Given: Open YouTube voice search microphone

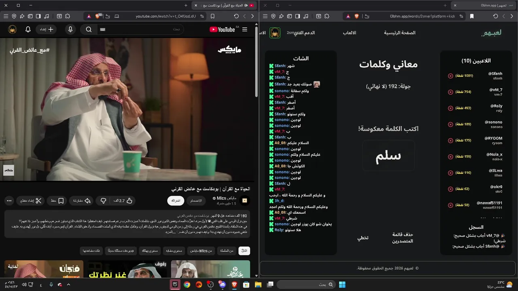Looking at the screenshot, I should pyautogui.click(x=70, y=30).
